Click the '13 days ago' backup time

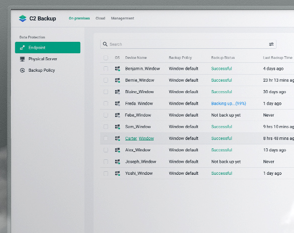[x=275, y=150]
